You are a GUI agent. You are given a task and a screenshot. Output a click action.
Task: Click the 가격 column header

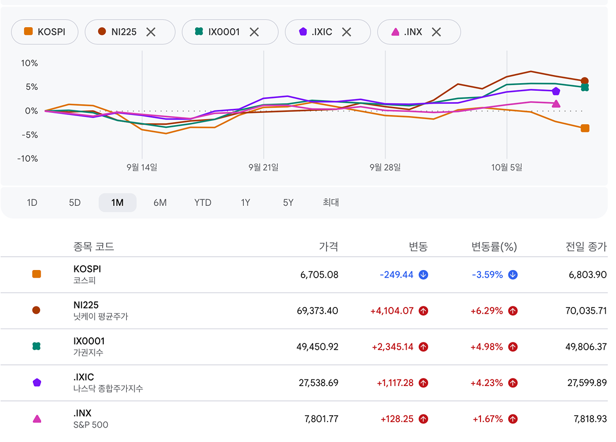(x=329, y=247)
